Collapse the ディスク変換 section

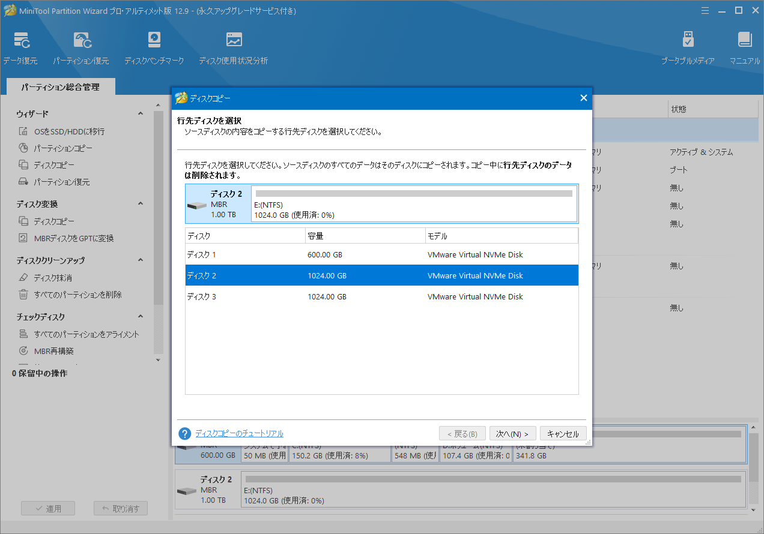tap(140, 203)
